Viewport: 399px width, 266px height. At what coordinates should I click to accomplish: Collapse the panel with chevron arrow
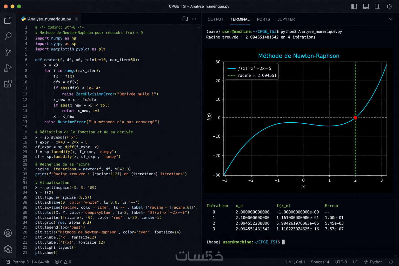pos(390,19)
